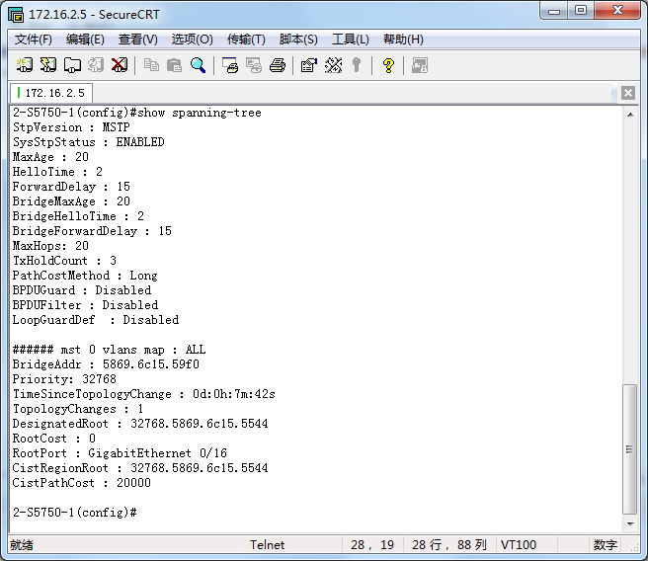Open the 文件(F) menu

pos(34,40)
